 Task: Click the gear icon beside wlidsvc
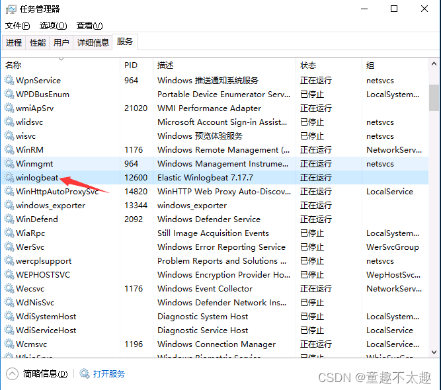(9, 122)
